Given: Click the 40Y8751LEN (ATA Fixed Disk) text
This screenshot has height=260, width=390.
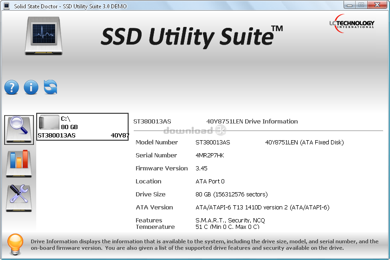Looking at the screenshot, I should click(x=305, y=143).
